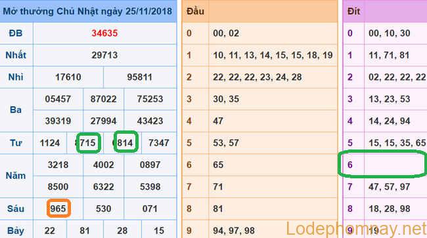Click Đầu row 4 value '47'
The image size is (427, 238).
click(x=218, y=121)
